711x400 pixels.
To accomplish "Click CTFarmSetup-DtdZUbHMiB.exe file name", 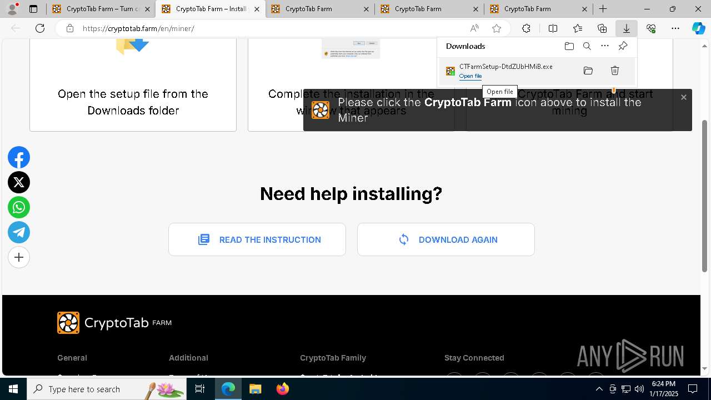I will [506, 66].
